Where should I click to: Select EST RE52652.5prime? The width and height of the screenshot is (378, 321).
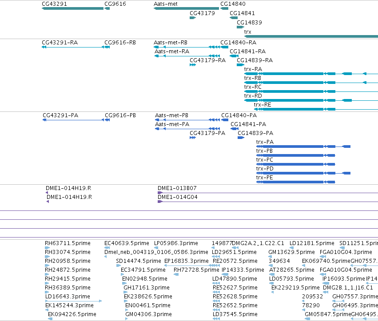pyautogui.click(x=235, y=306)
